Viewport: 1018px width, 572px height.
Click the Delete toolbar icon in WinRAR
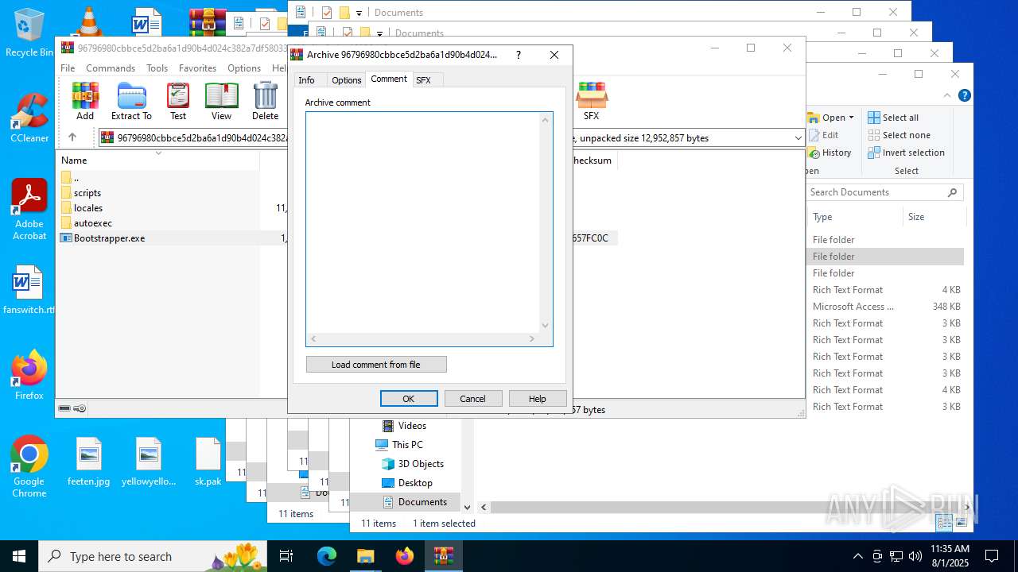[265, 101]
